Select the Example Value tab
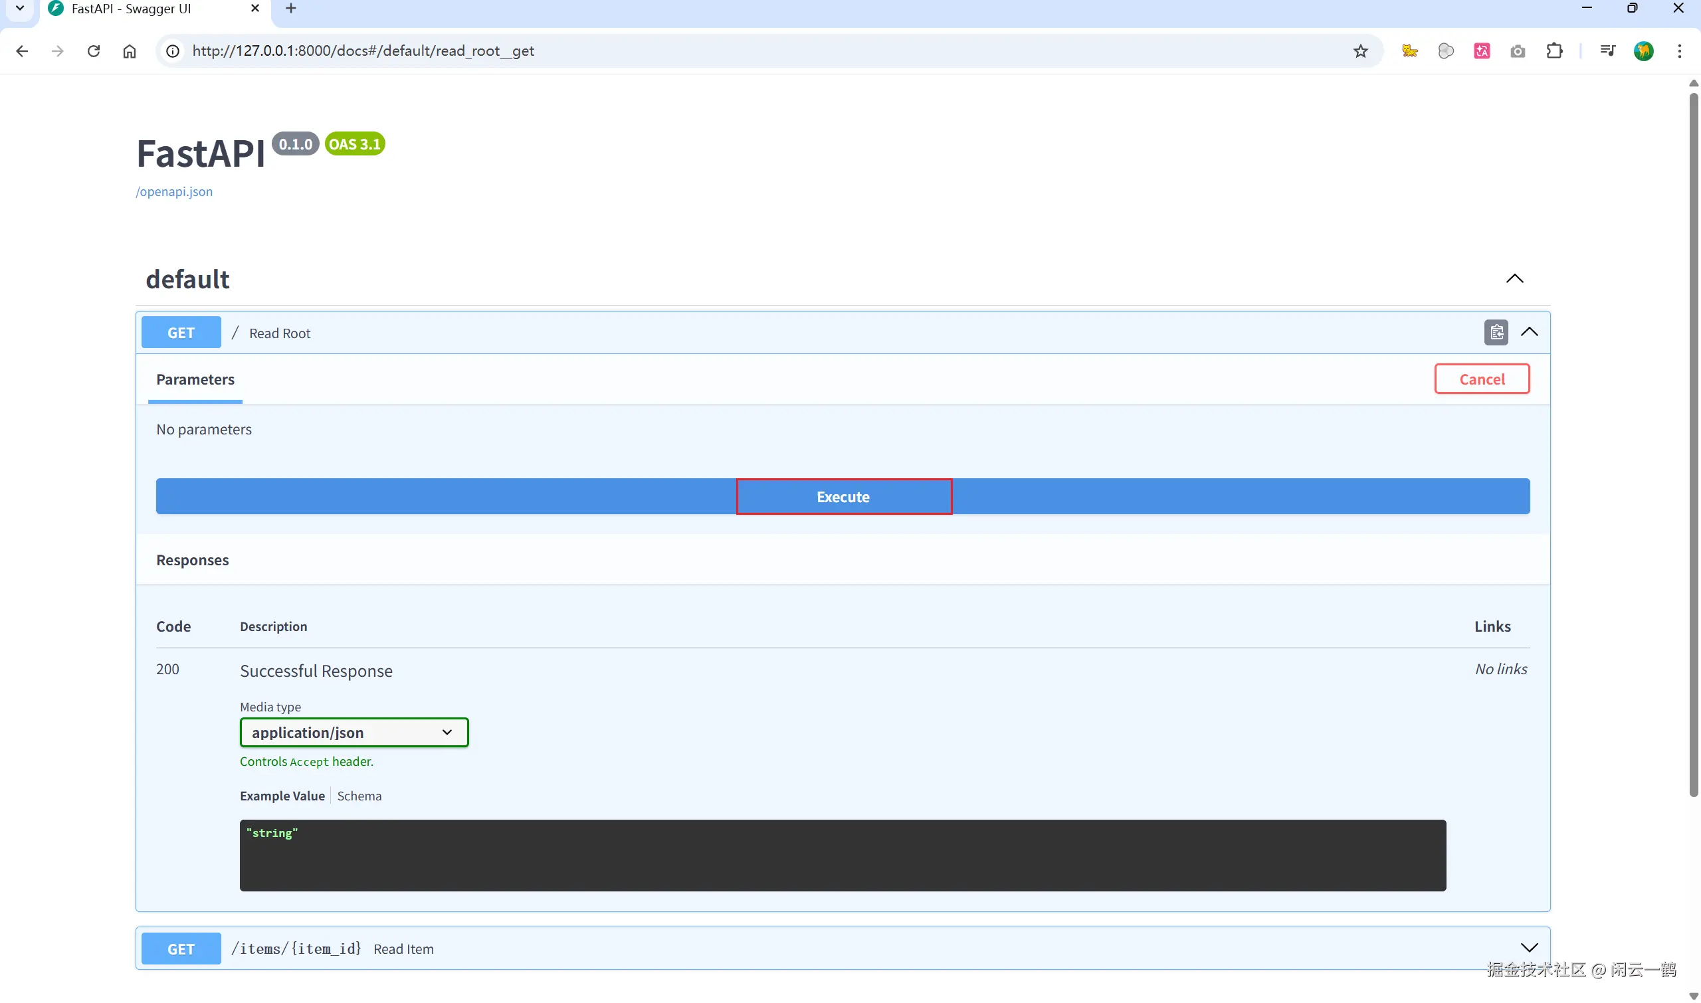Viewport: 1701px width, 1003px height. click(x=282, y=796)
